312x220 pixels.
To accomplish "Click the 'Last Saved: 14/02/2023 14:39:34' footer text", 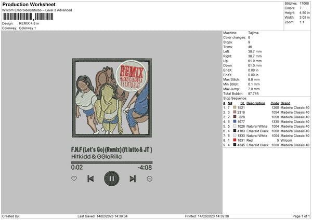I will [x=102, y=216].
